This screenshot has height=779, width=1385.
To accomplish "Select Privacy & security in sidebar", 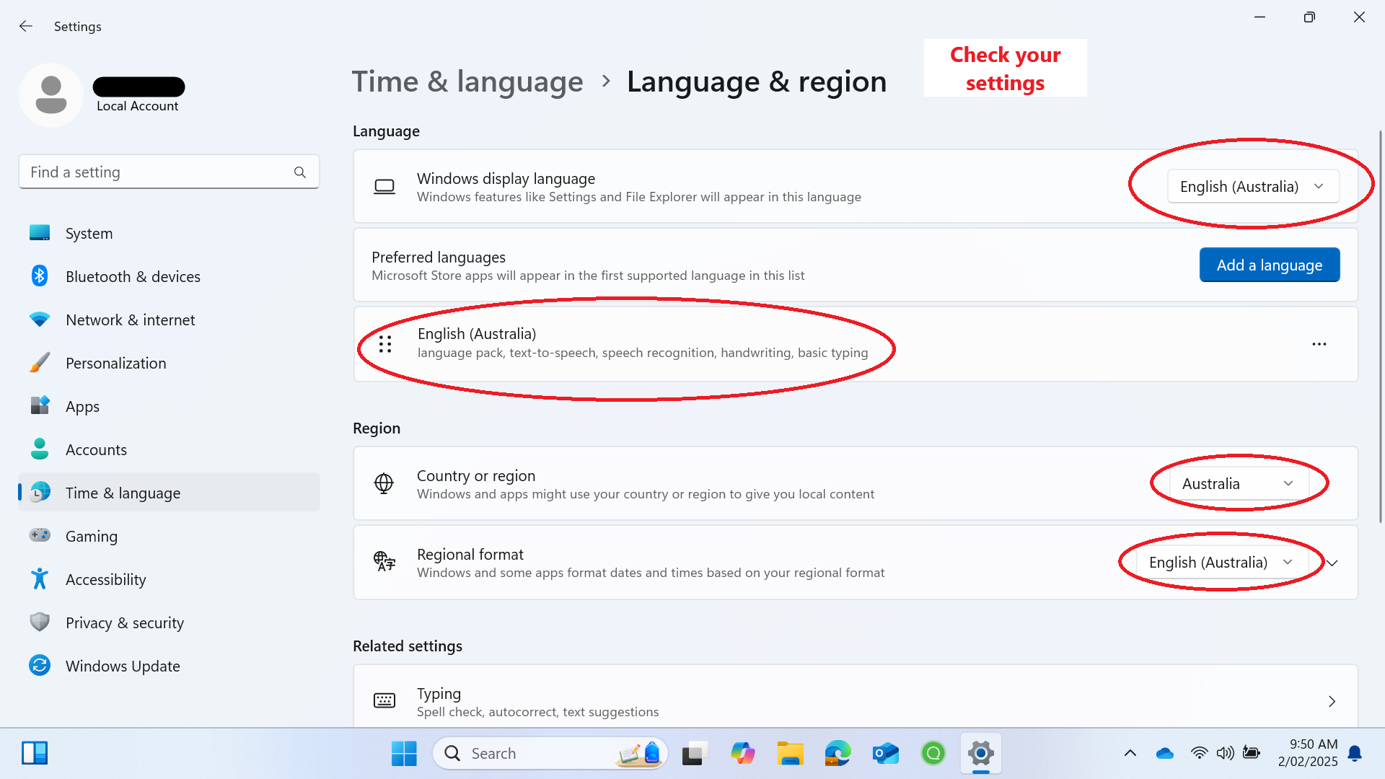I will tap(124, 623).
